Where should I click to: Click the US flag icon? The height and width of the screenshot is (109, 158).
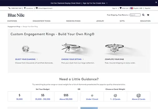132,8
